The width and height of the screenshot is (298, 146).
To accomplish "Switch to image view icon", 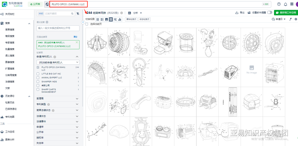I will pos(107,19).
